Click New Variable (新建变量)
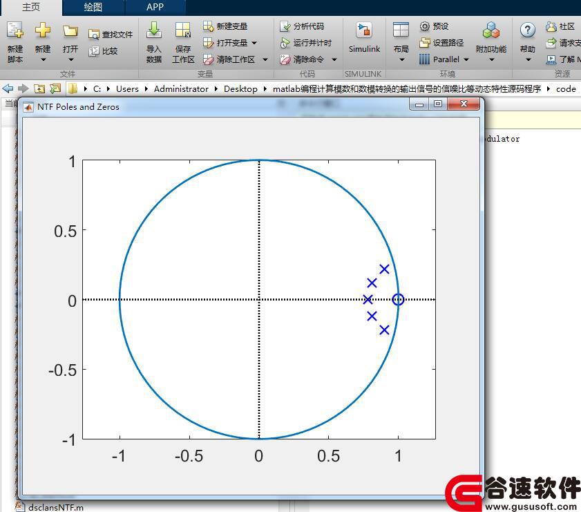This screenshot has width=581, height=512. tap(225, 26)
